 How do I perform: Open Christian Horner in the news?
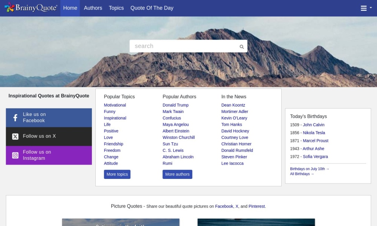pyautogui.click(x=236, y=144)
